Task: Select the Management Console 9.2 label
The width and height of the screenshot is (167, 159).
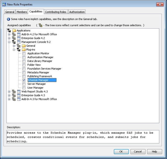Action: (36, 42)
